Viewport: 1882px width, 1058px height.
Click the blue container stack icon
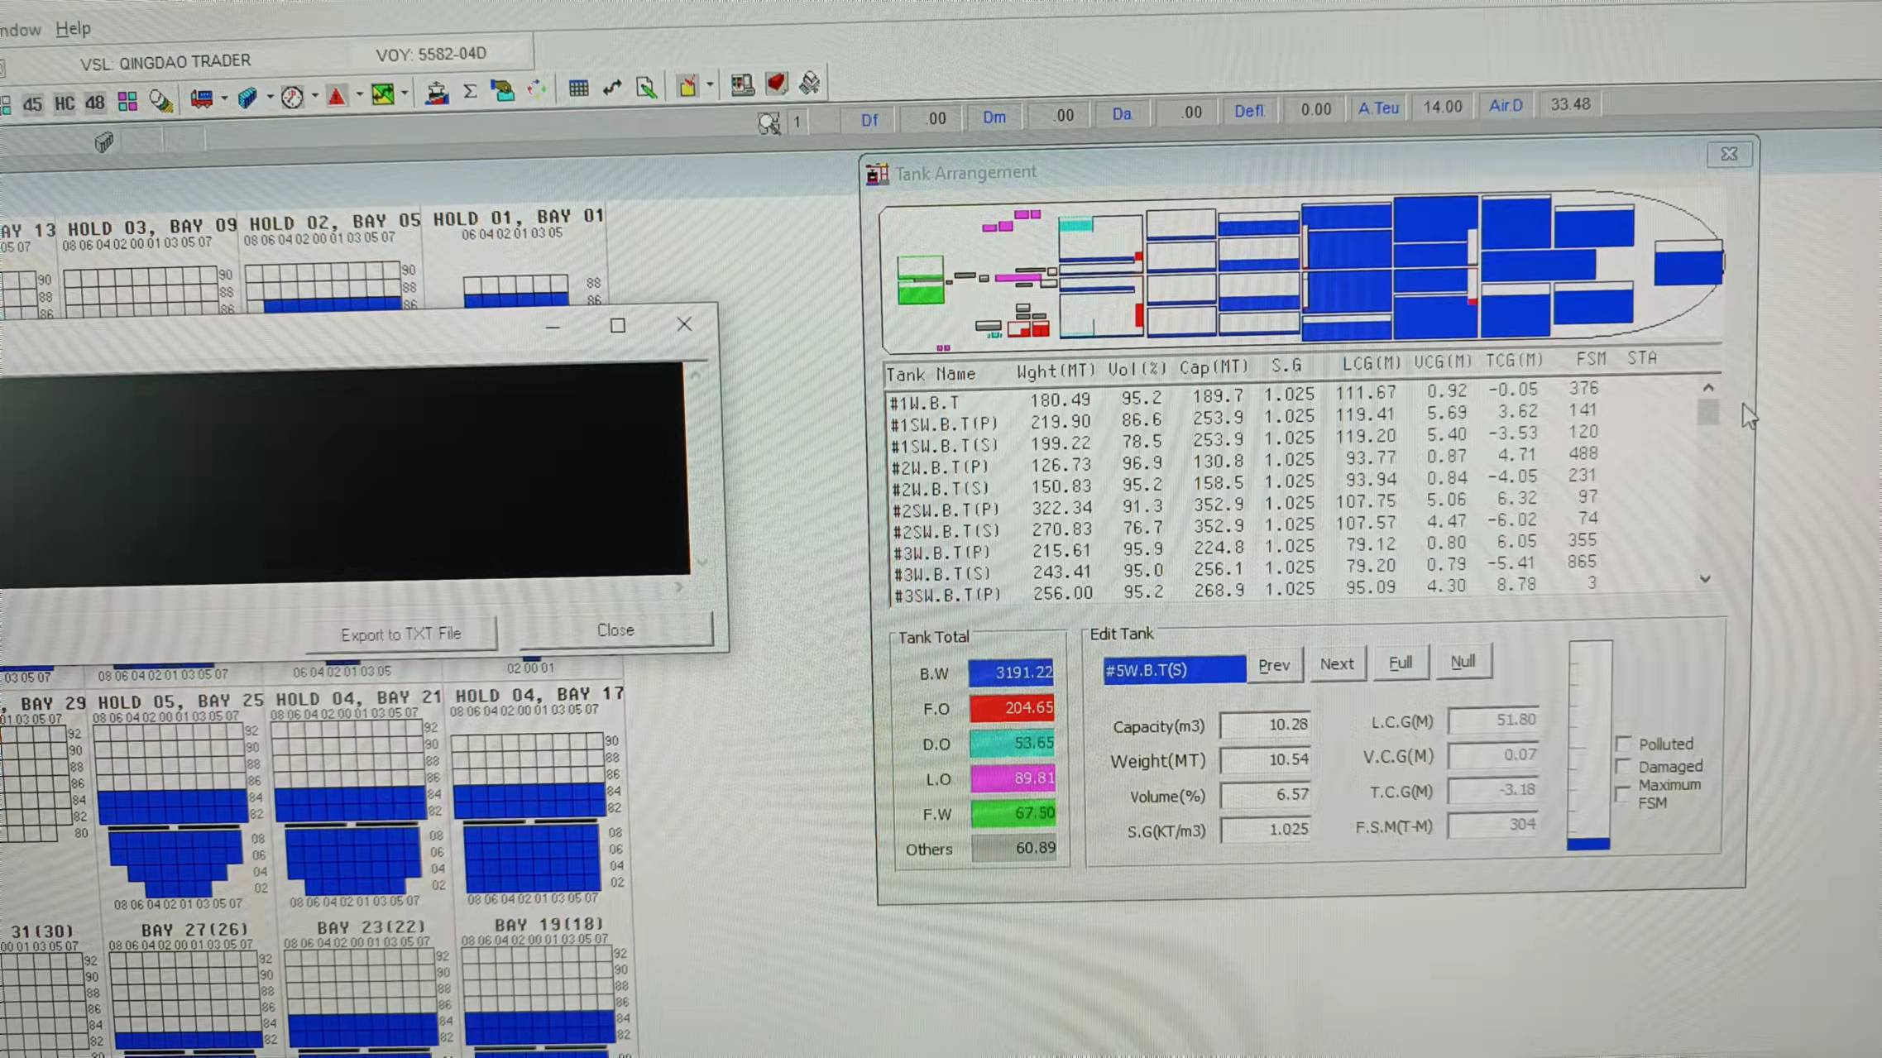point(247,98)
